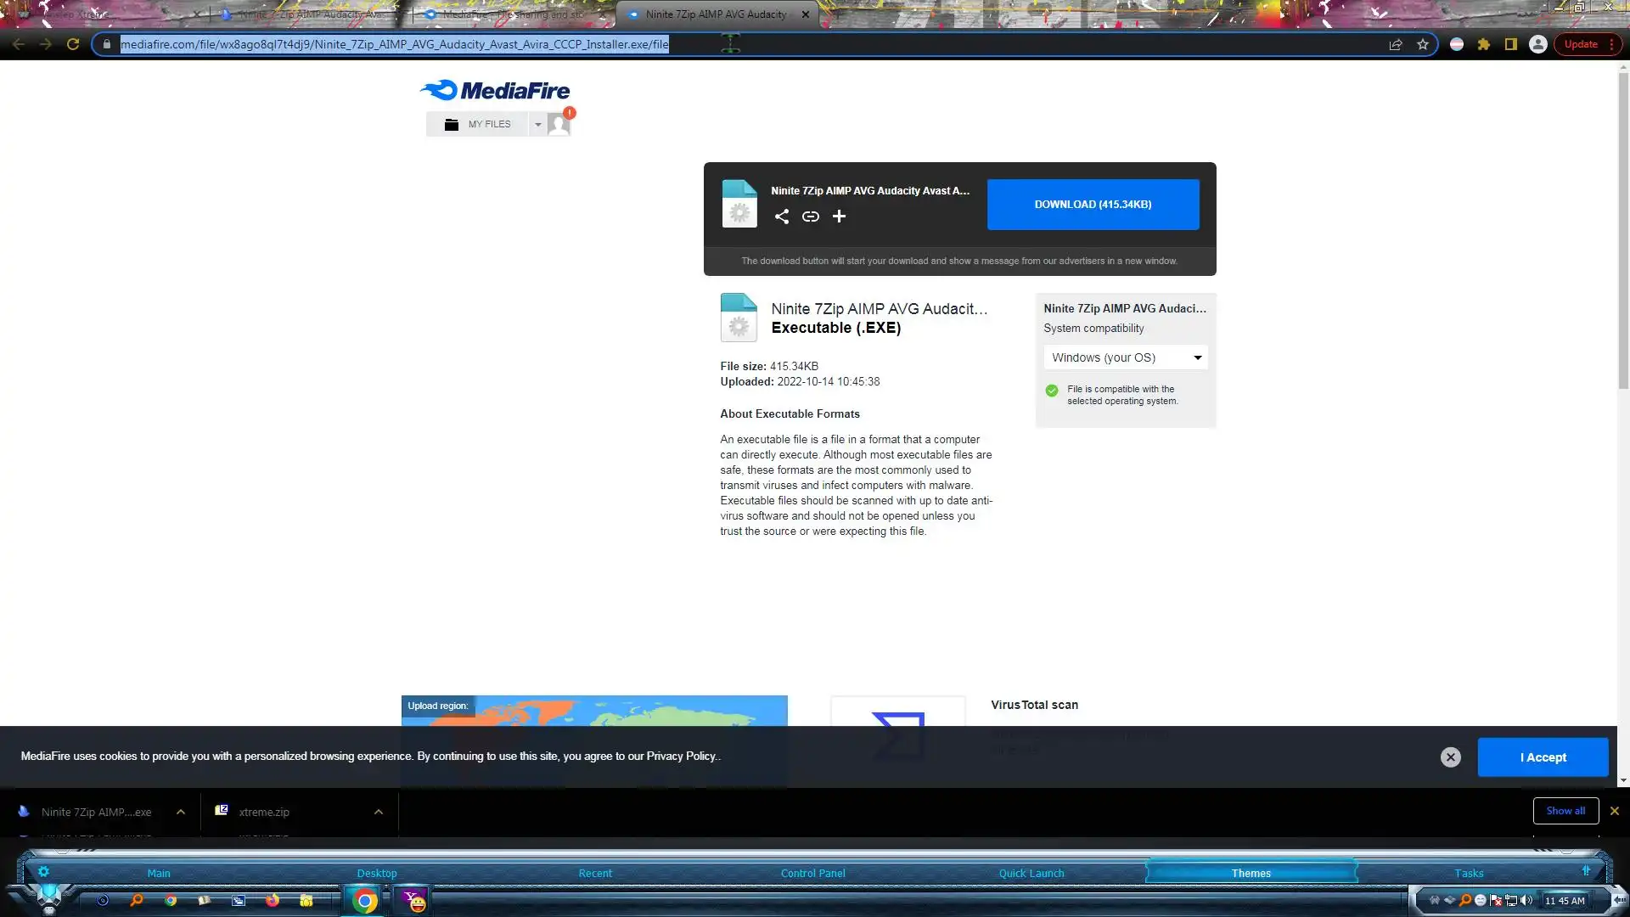Screen dimensions: 1630x917
Task: Open the Windows (your OS) dropdown
Action: click(x=1125, y=357)
